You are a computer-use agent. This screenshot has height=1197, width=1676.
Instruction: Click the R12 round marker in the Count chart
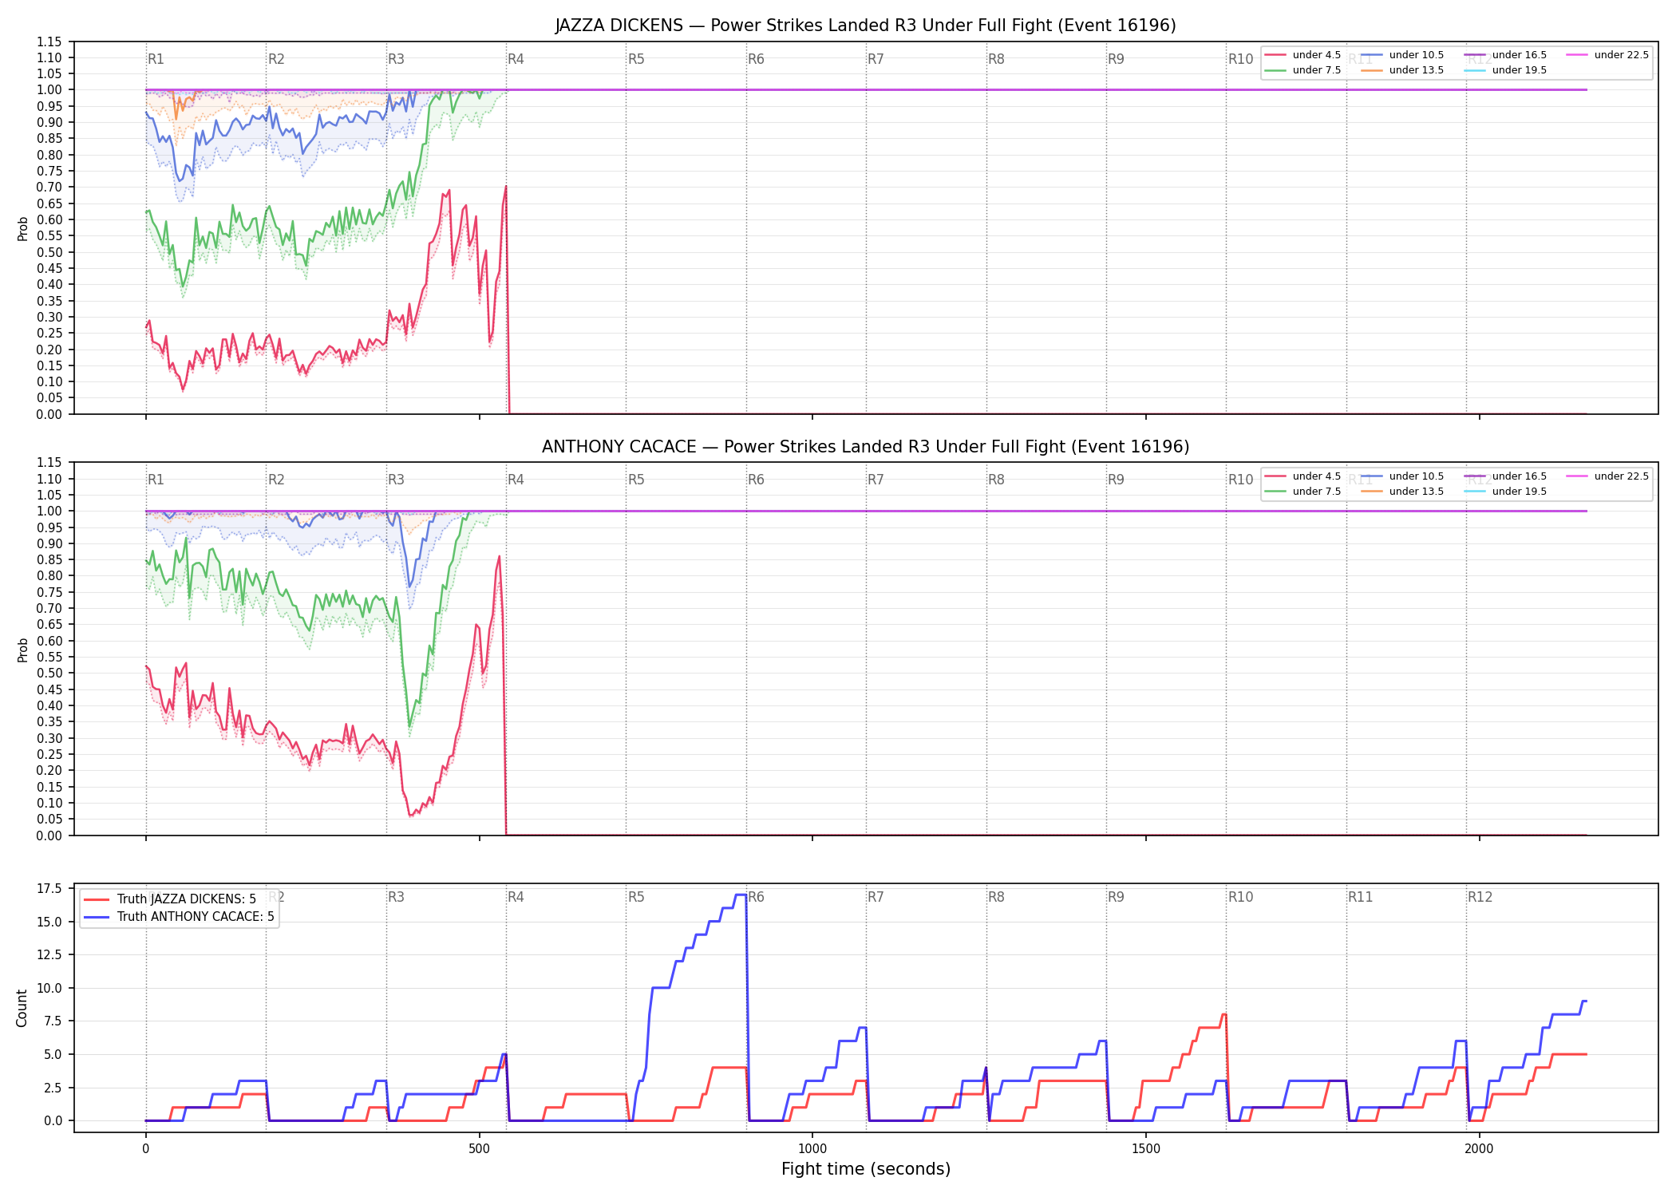pos(1480,897)
